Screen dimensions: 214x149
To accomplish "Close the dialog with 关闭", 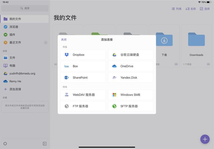I will pyautogui.click(x=64, y=40).
